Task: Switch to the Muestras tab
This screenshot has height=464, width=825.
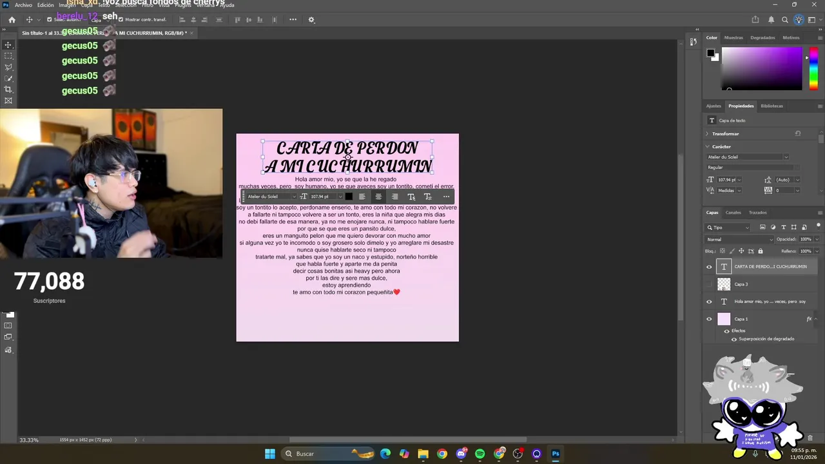Action: (x=733, y=37)
